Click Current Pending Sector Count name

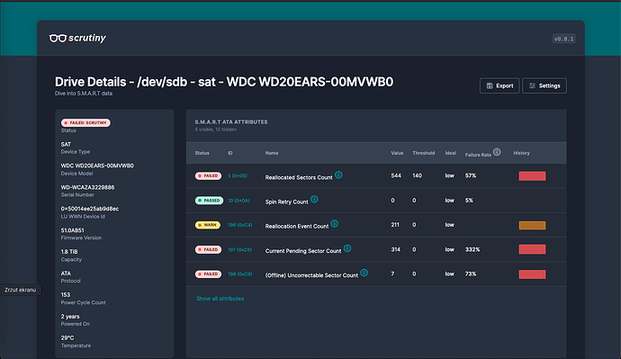[303, 251]
